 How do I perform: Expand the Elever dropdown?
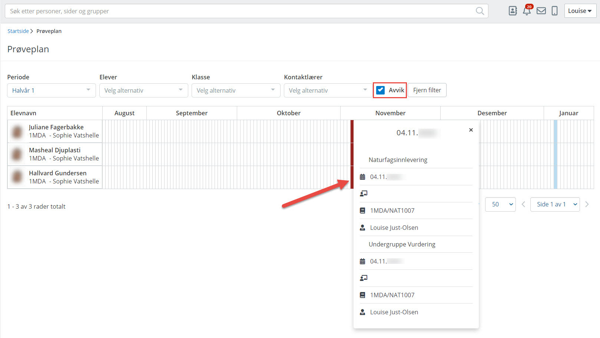(143, 90)
